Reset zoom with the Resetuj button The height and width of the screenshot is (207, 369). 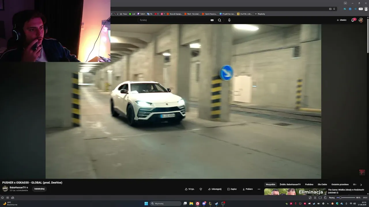[332, 198]
